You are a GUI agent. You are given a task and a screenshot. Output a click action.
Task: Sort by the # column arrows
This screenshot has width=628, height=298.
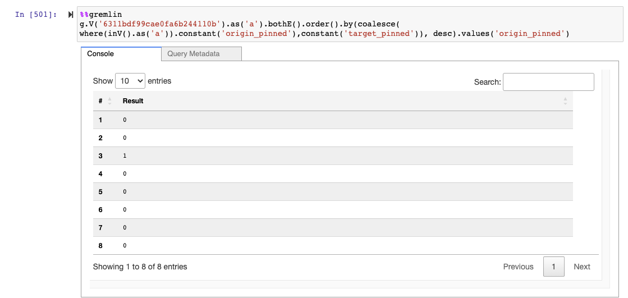point(109,101)
